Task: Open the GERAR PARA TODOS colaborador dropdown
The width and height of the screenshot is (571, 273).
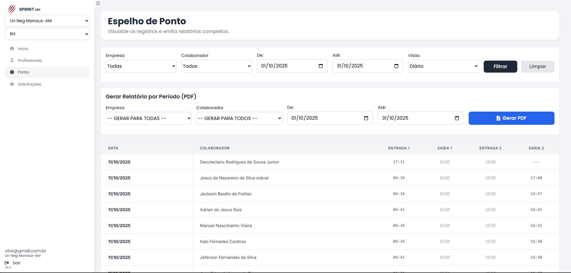Action: click(239, 118)
